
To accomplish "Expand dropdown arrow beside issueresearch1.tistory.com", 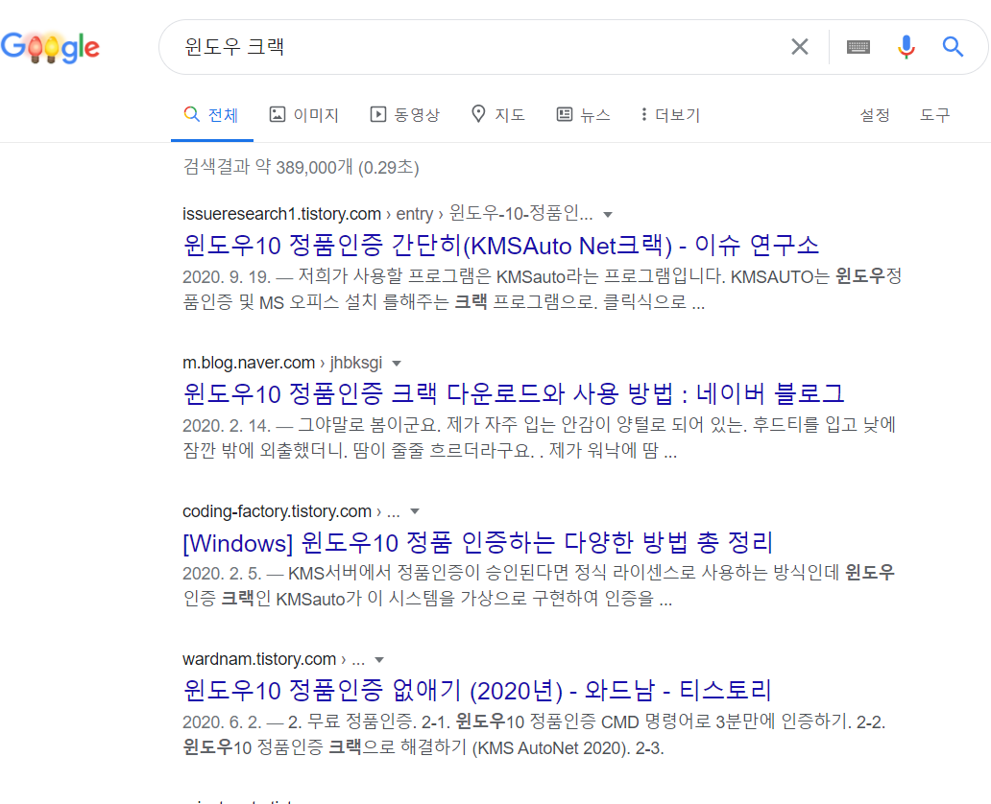I will coord(608,215).
